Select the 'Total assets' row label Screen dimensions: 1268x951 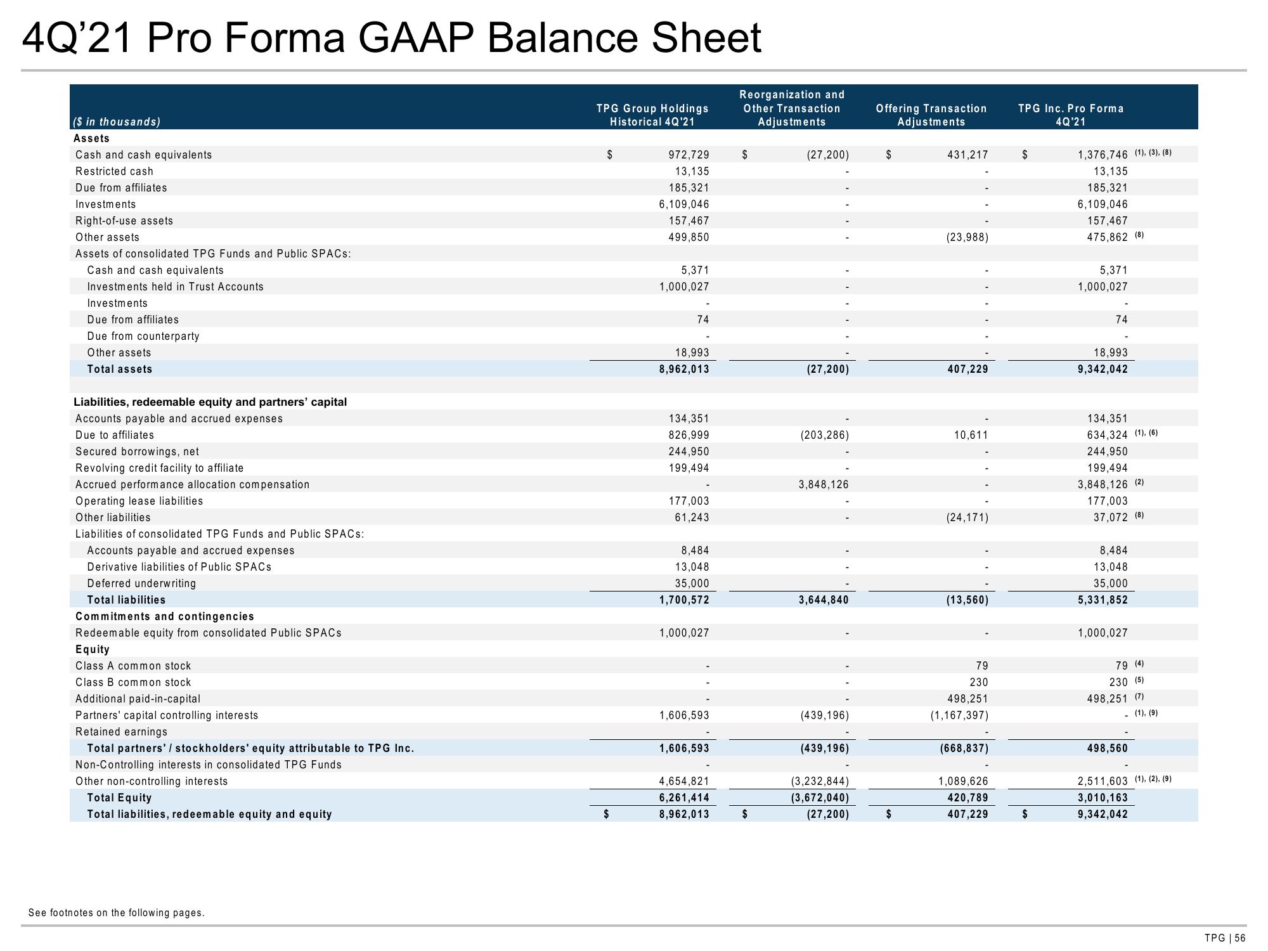tap(120, 369)
